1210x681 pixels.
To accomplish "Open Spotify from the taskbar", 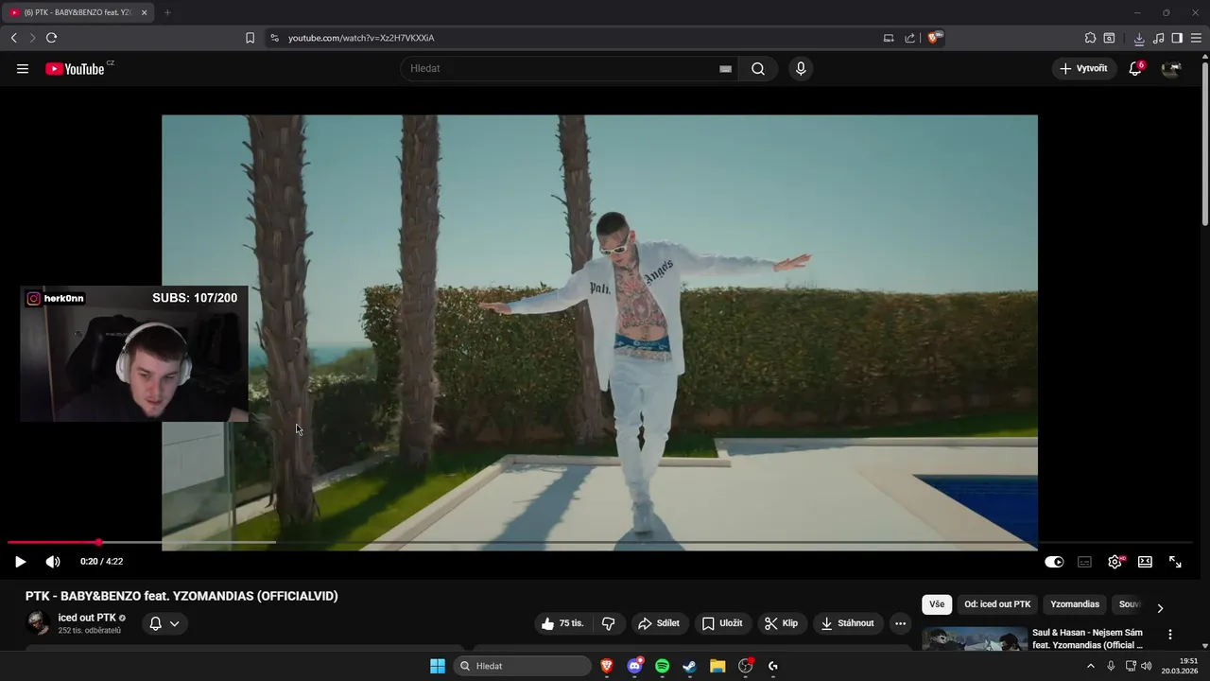I will 662,666.
